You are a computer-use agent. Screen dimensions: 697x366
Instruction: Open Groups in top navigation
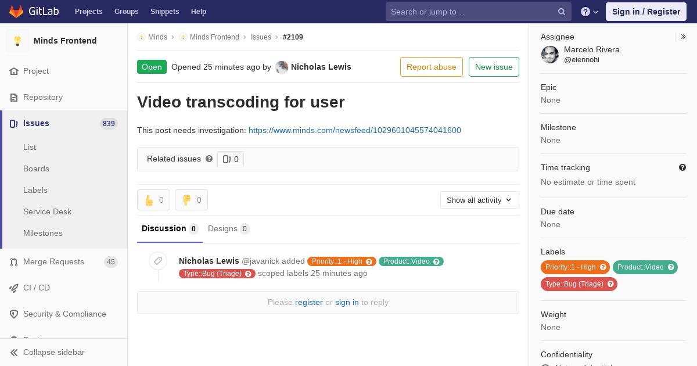(x=126, y=12)
